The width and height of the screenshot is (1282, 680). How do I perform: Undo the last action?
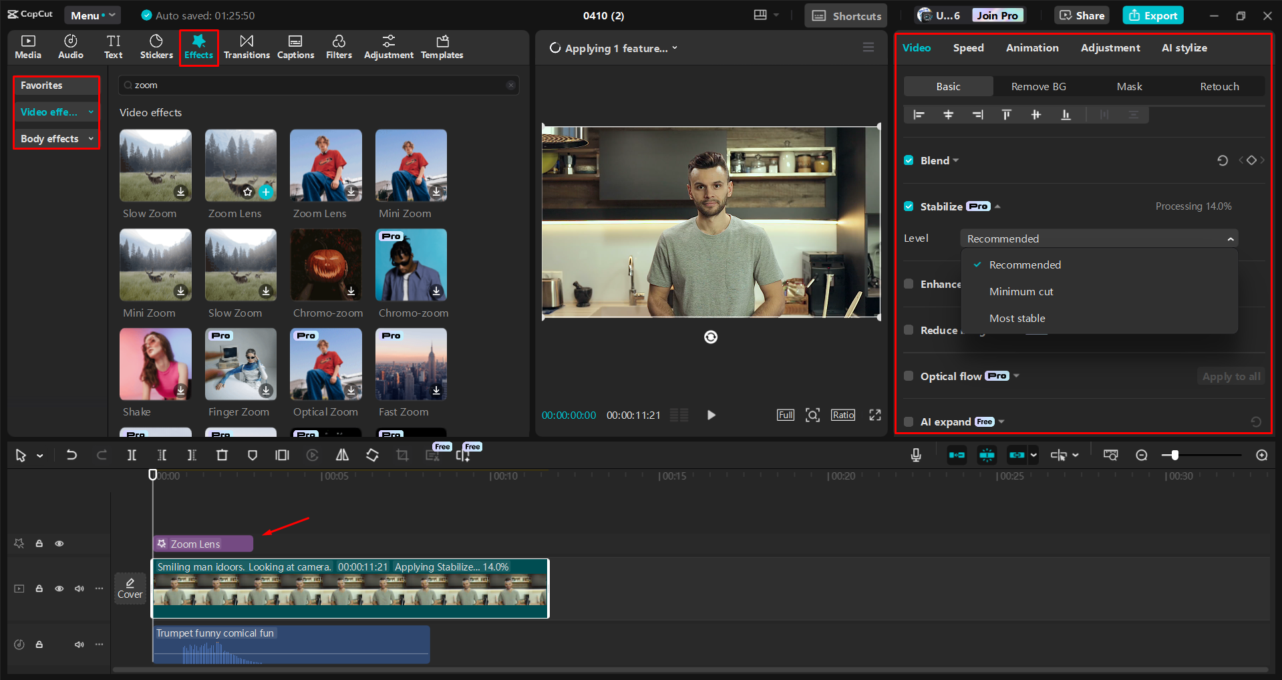(71, 455)
